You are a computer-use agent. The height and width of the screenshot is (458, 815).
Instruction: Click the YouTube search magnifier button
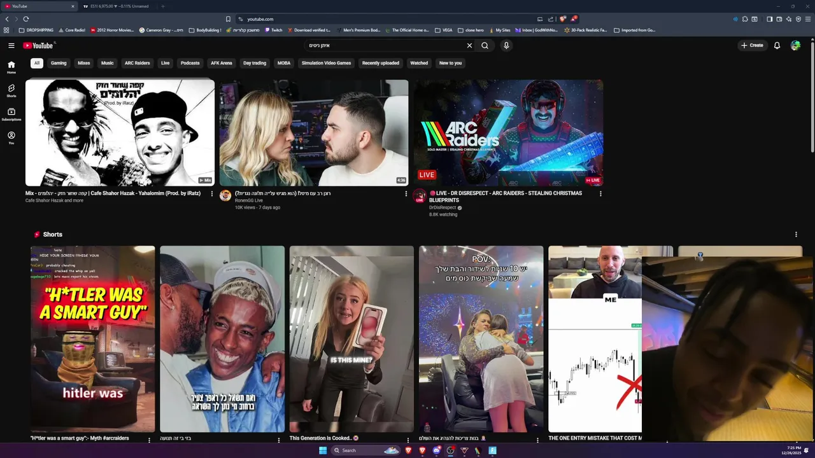pos(485,45)
